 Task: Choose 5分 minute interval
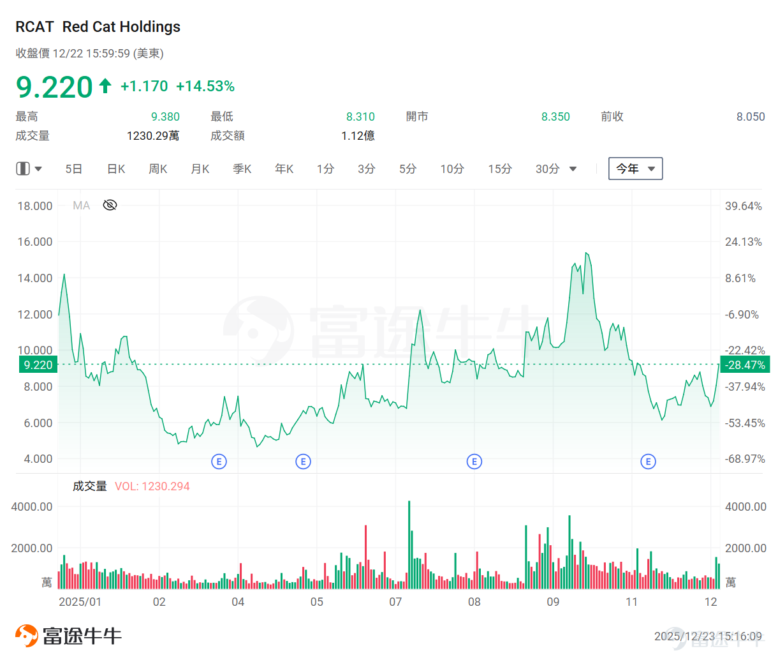[407, 169]
